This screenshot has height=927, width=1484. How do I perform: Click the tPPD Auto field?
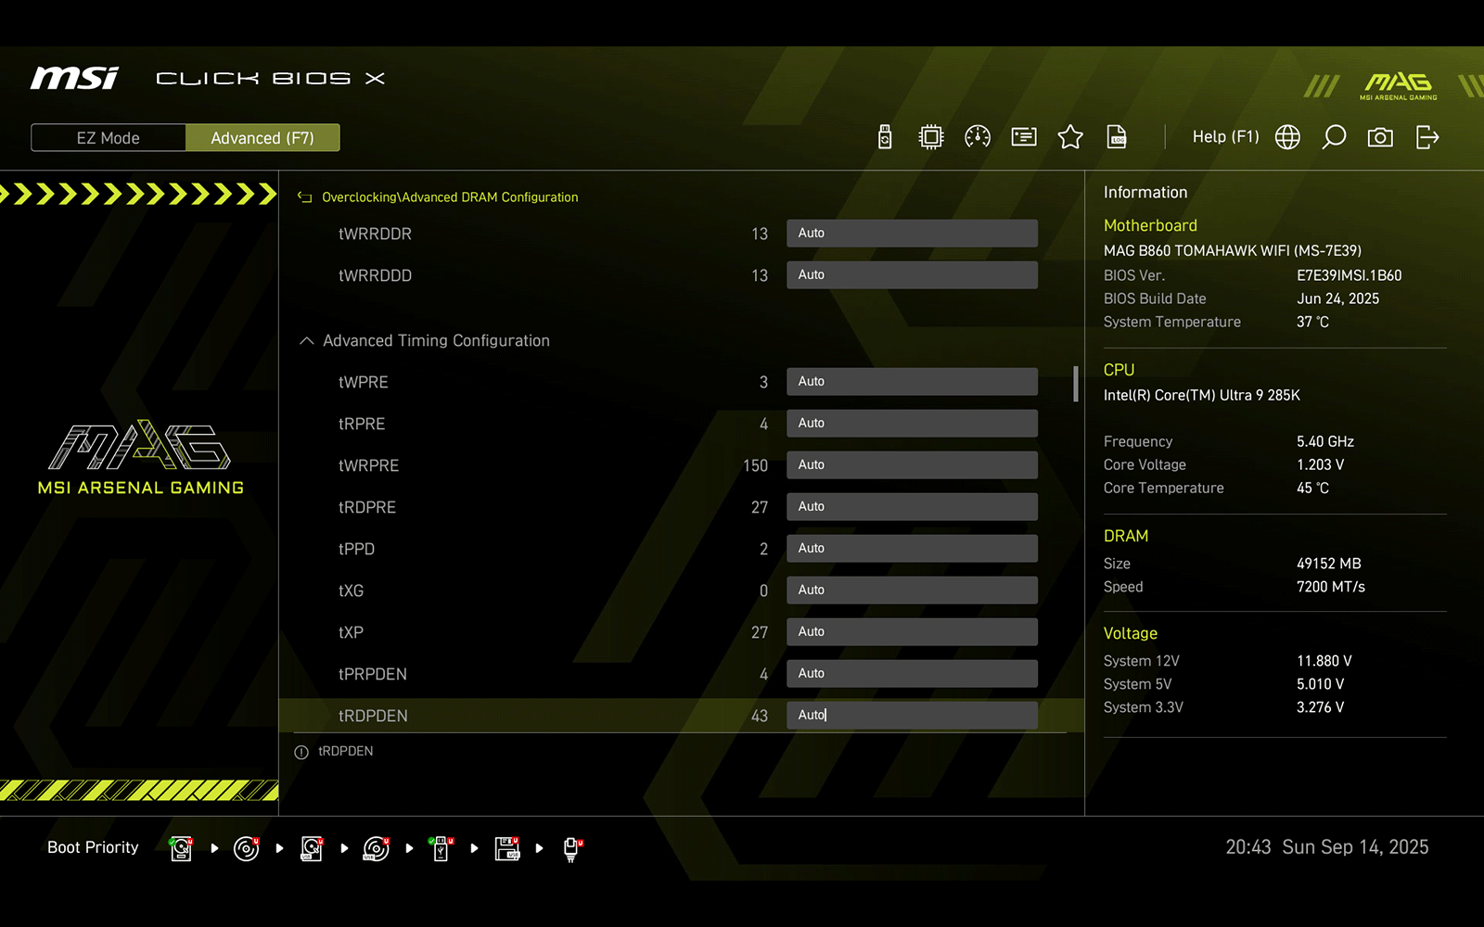pos(912,549)
